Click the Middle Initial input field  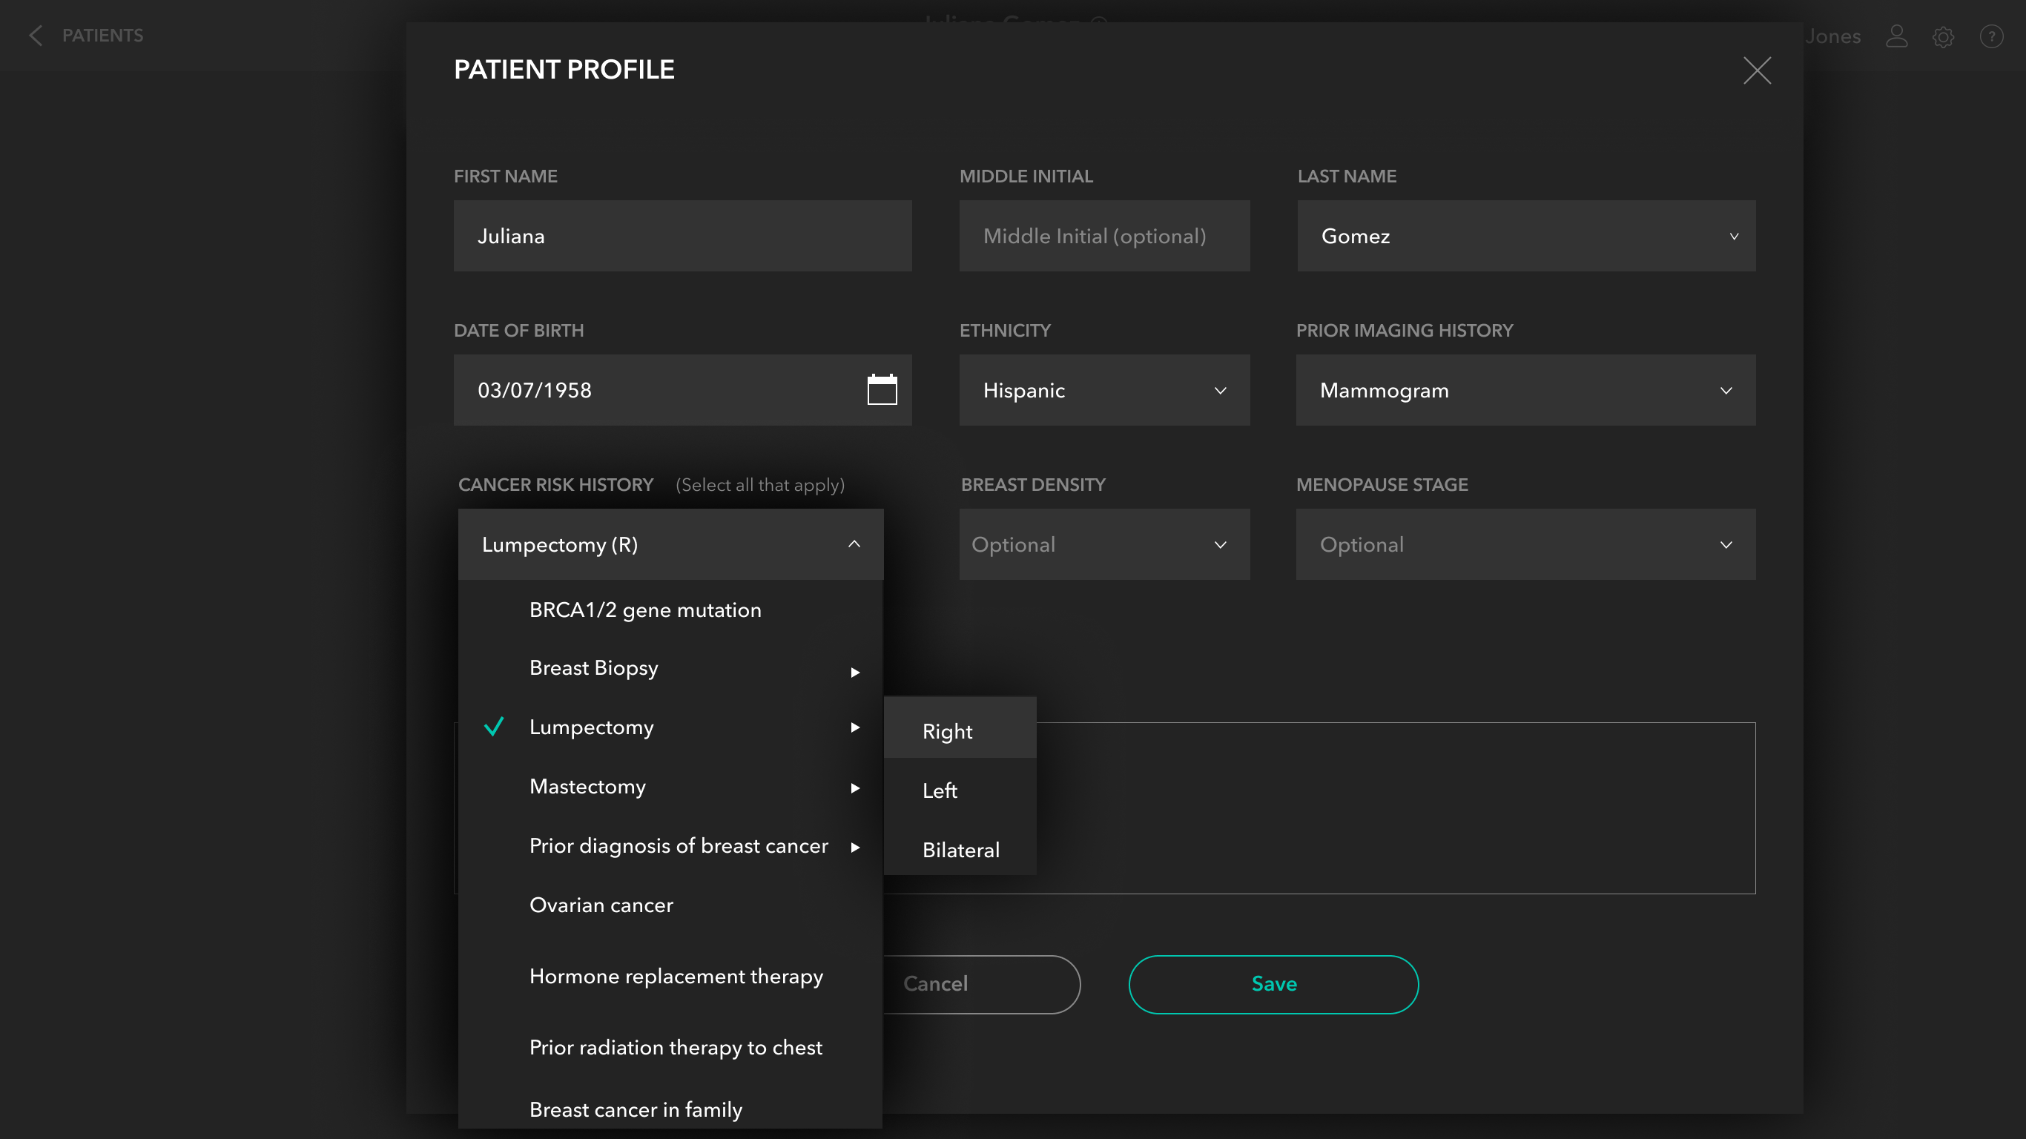[x=1103, y=236]
